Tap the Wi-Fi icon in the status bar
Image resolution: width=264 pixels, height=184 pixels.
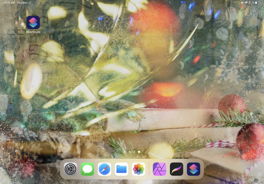246,3
